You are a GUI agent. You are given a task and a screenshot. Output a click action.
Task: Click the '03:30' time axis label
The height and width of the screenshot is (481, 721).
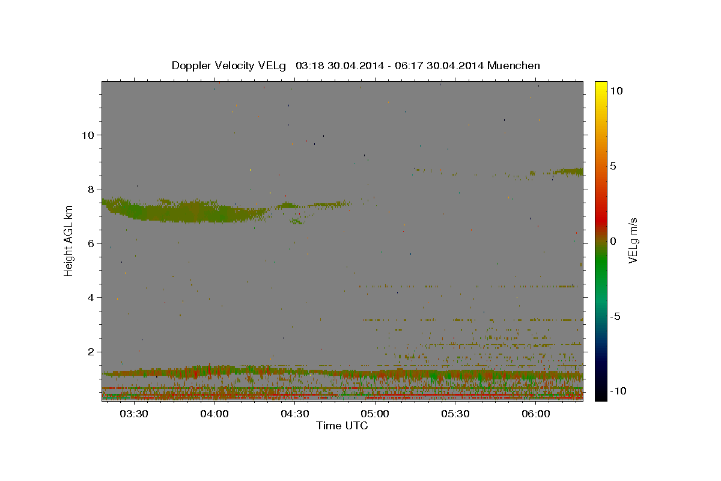point(134,414)
